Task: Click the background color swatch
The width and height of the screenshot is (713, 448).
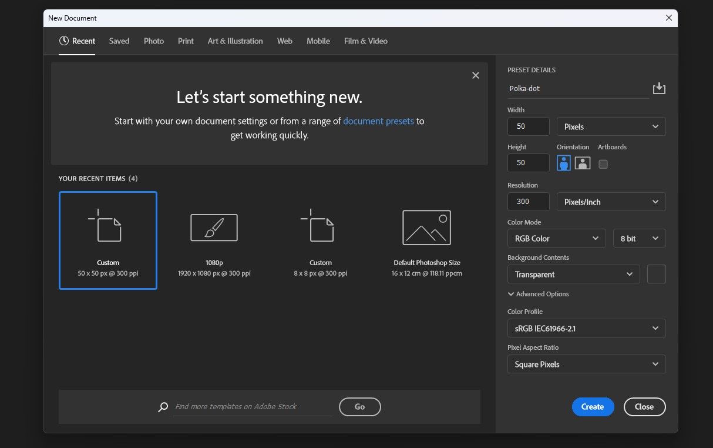Action: tap(656, 274)
